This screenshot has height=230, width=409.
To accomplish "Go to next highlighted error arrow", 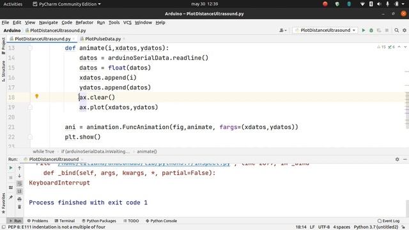I will pos(405,47).
